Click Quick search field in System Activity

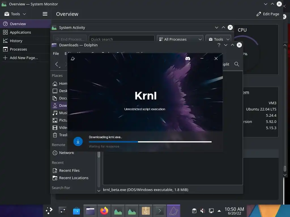[x=121, y=39]
